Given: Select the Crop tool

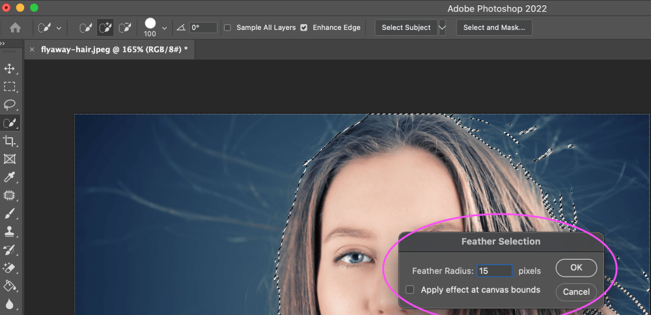Looking at the screenshot, I should click(x=10, y=141).
